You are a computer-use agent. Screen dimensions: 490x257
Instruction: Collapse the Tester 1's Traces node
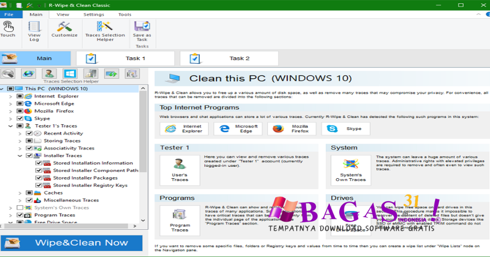(x=11, y=126)
